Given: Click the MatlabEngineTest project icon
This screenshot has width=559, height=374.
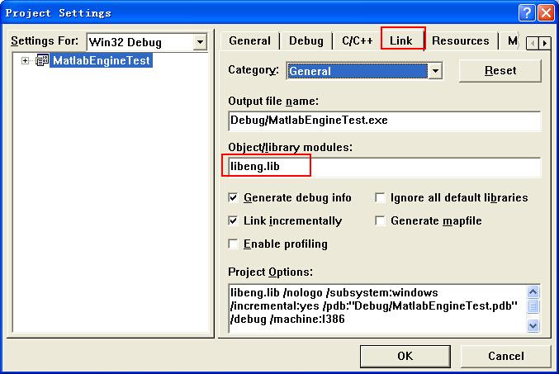Looking at the screenshot, I should pyautogui.click(x=42, y=60).
